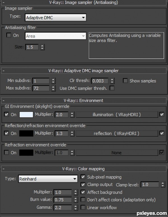Click the Clamp level spinner arrows

click(163, 185)
